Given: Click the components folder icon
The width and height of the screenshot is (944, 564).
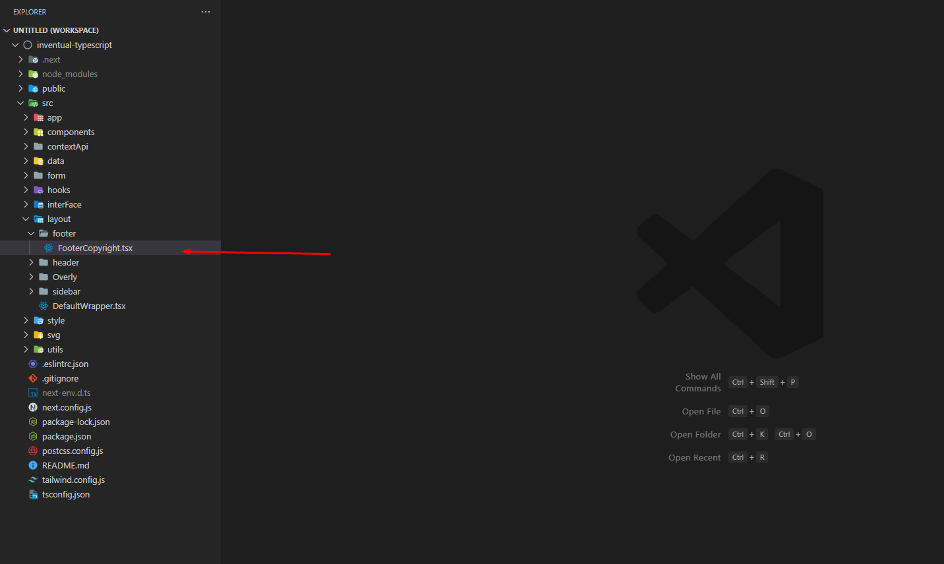Looking at the screenshot, I should pyautogui.click(x=38, y=132).
